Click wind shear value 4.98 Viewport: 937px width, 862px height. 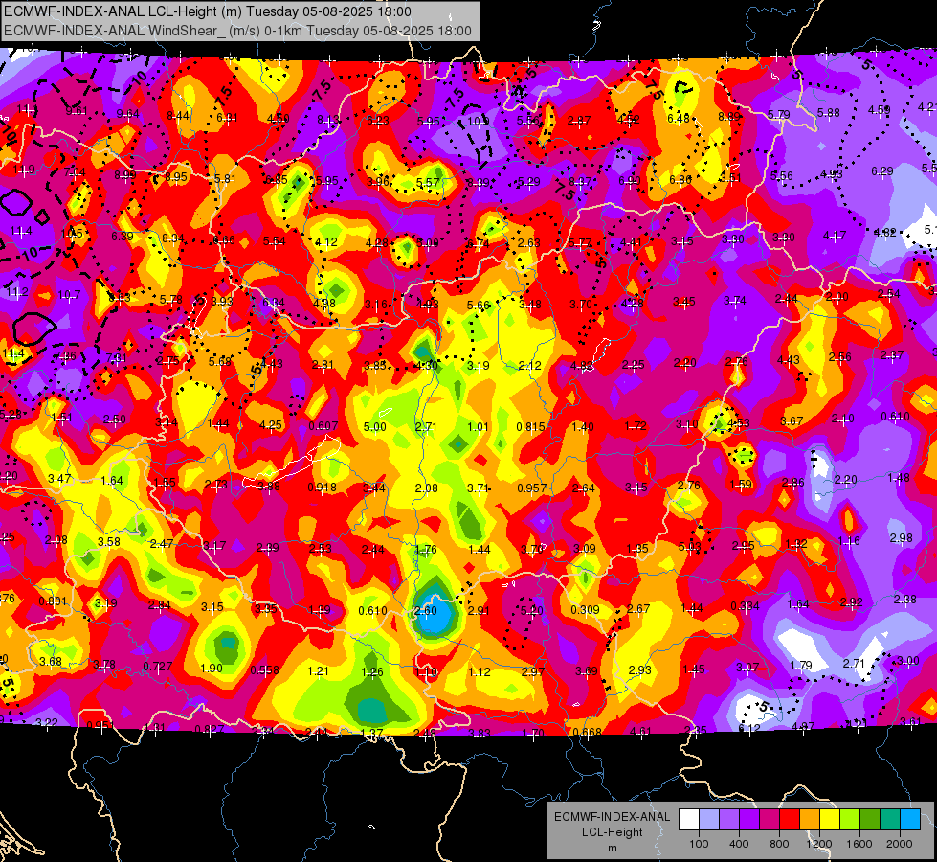324,304
